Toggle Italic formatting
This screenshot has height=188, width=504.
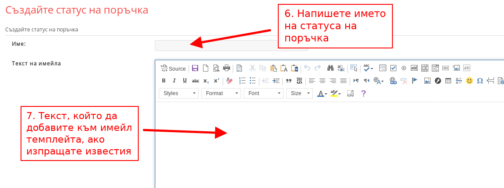[x=174, y=81]
